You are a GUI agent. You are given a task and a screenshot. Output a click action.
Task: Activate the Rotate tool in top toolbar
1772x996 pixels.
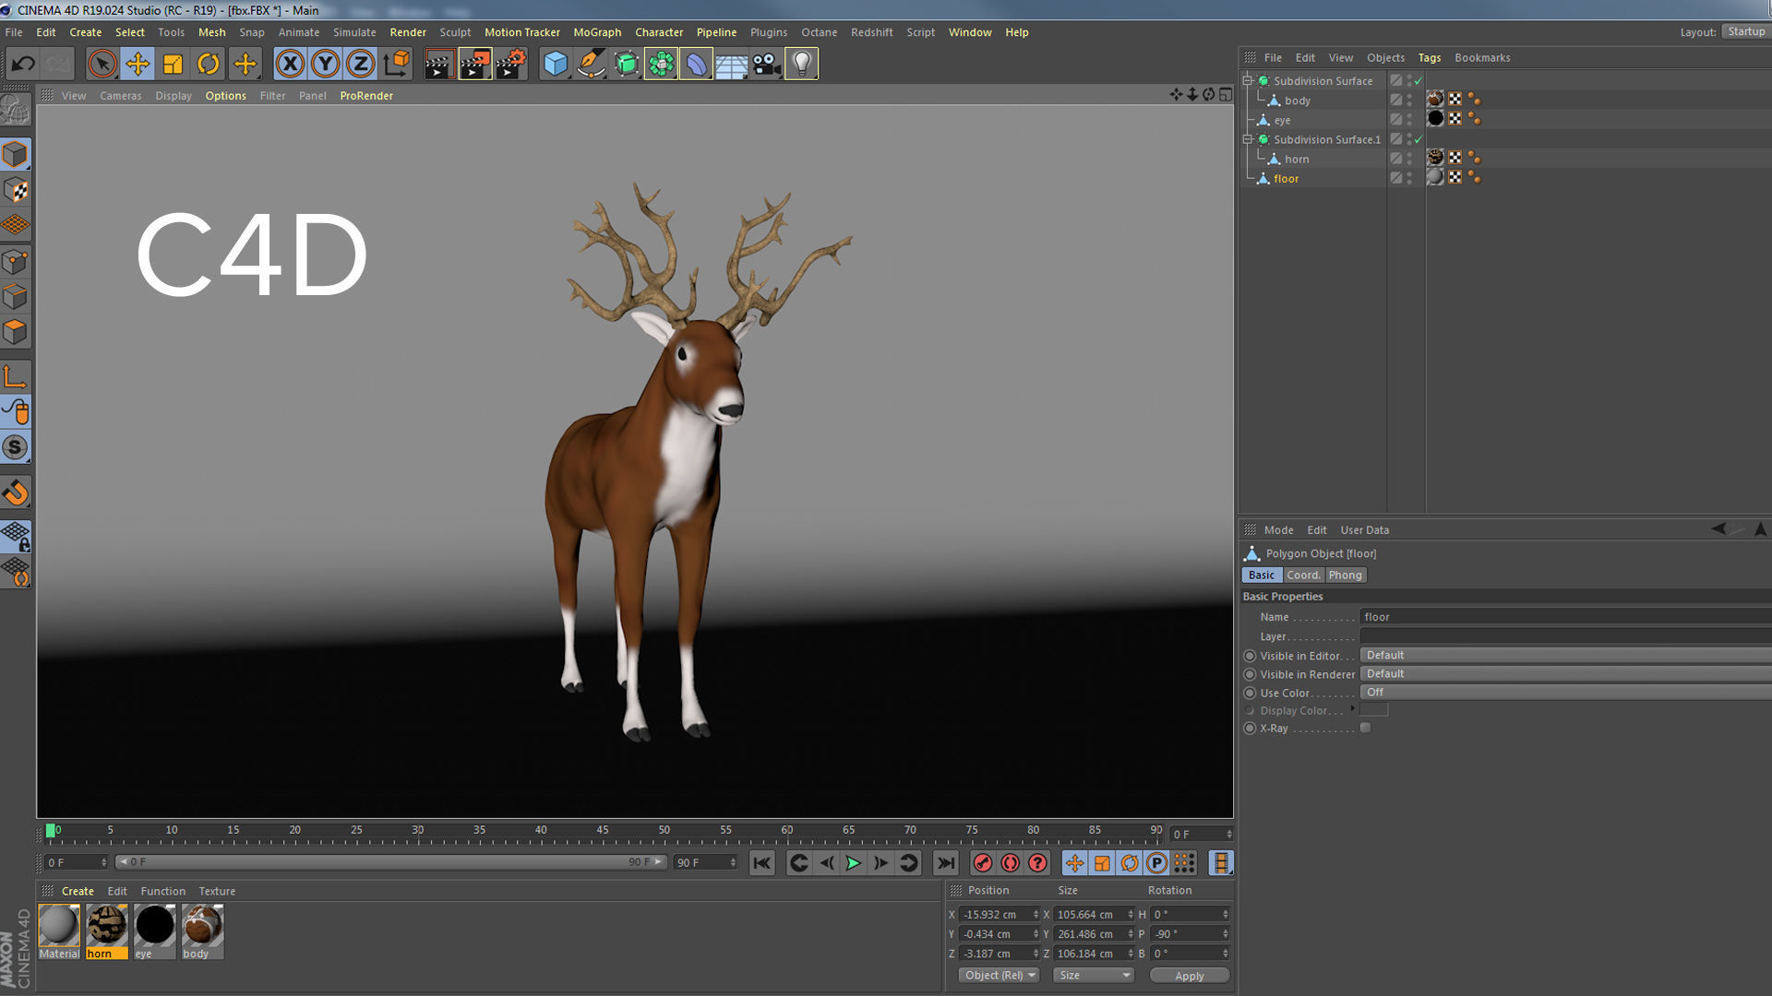point(209,64)
